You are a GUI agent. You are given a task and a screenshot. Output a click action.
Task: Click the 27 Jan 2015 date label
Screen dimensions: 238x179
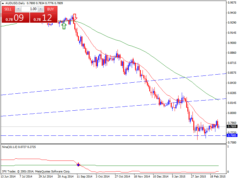click(x=198, y=176)
